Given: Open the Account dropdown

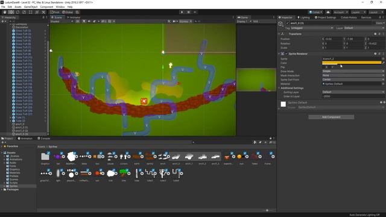Looking at the screenshot, I should pos(341,12).
